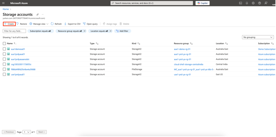The height and width of the screenshot is (137, 276).
Task: Open the help question mark icon
Action: pyautogui.click(x=259, y=3)
